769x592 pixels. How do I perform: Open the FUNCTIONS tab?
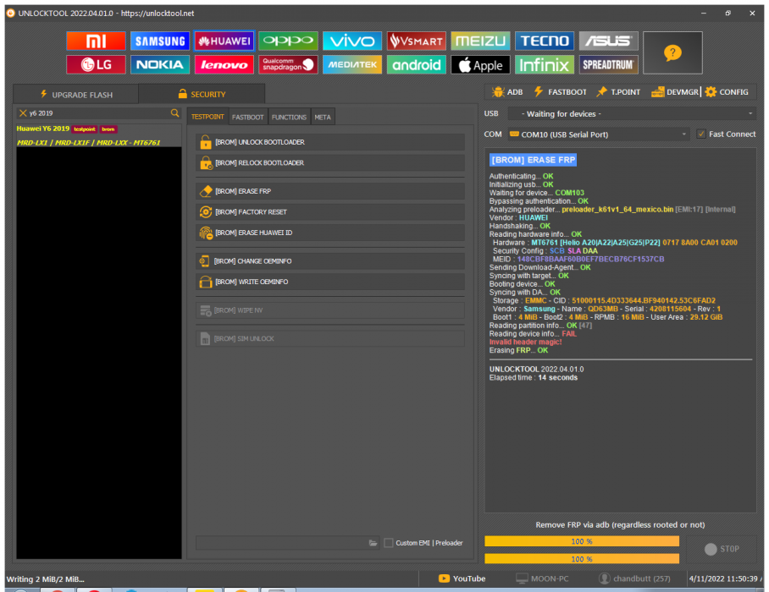coord(289,117)
